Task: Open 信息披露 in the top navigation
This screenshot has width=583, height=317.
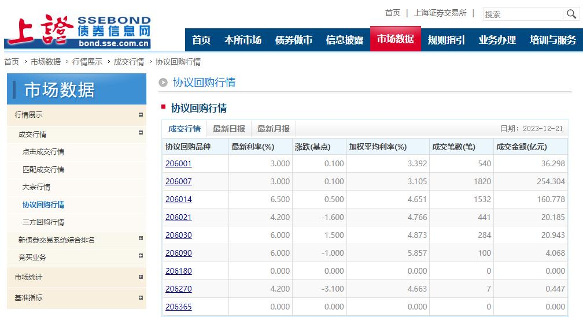Action: point(345,40)
